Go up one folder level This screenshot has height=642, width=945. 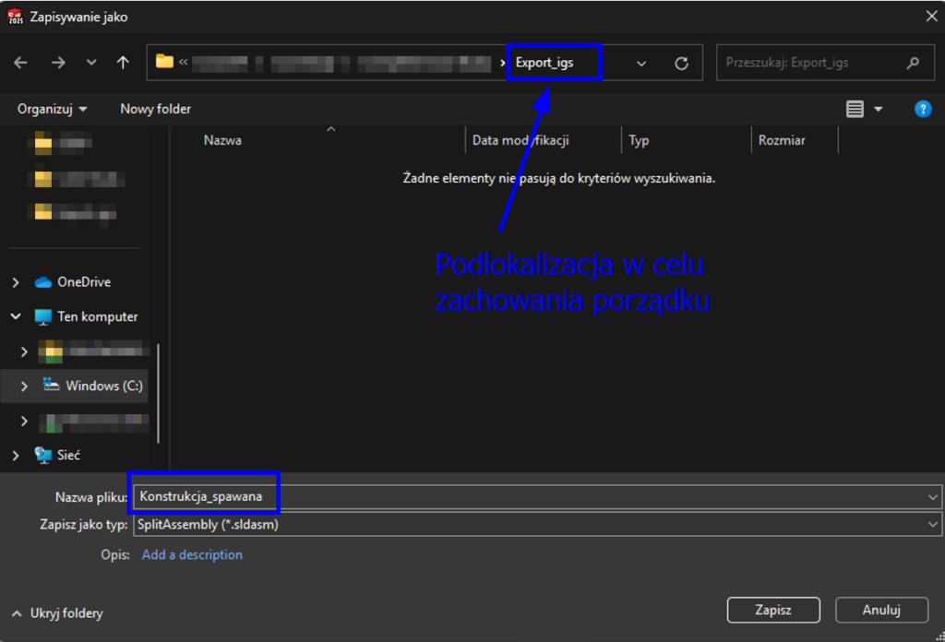click(x=123, y=63)
